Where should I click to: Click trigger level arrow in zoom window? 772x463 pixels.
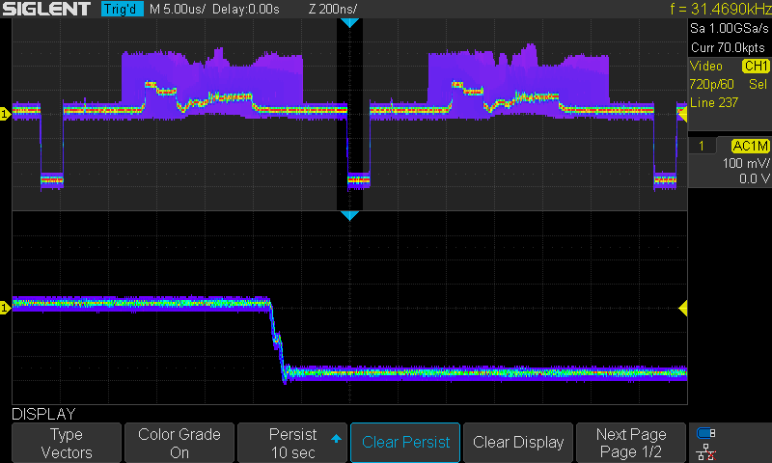coord(683,309)
